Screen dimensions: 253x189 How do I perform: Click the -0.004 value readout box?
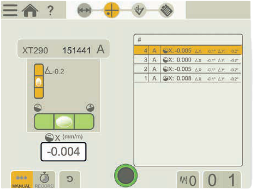[x=63, y=151]
